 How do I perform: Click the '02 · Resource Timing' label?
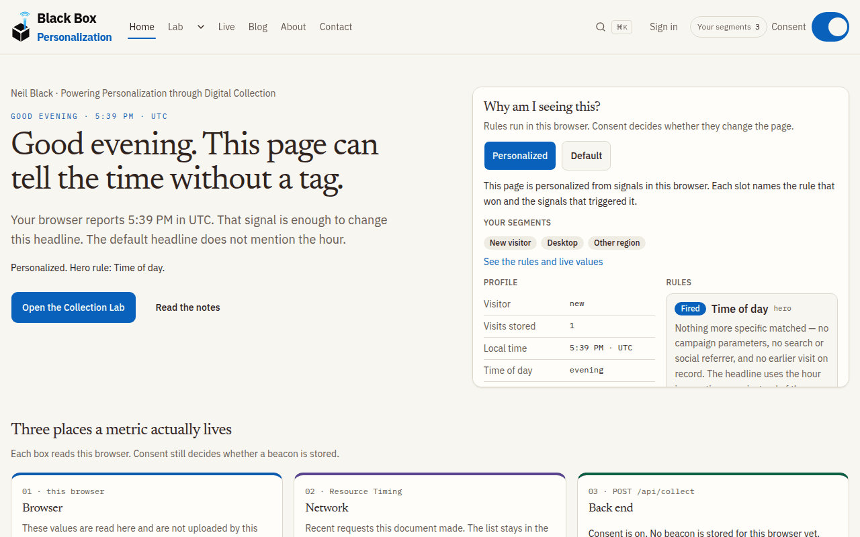(x=353, y=491)
